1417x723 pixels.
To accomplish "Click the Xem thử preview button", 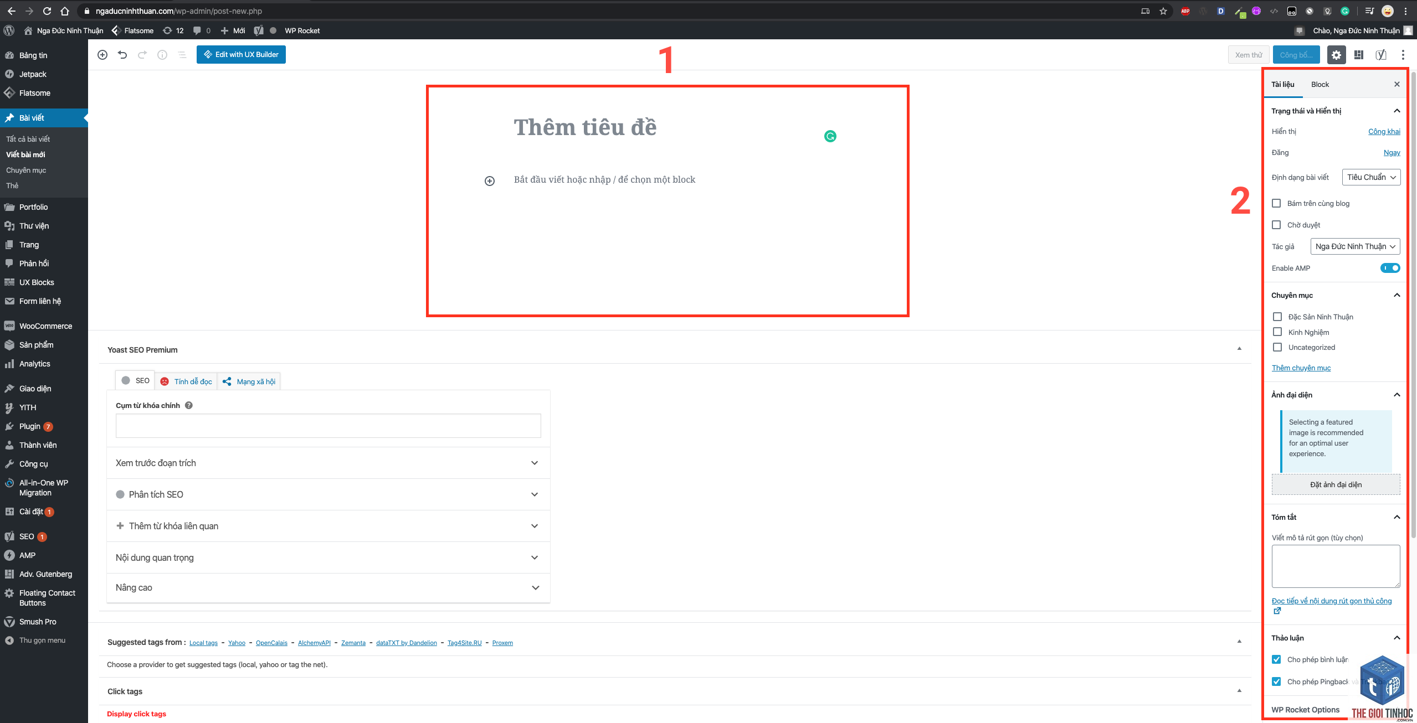I will click(x=1249, y=55).
